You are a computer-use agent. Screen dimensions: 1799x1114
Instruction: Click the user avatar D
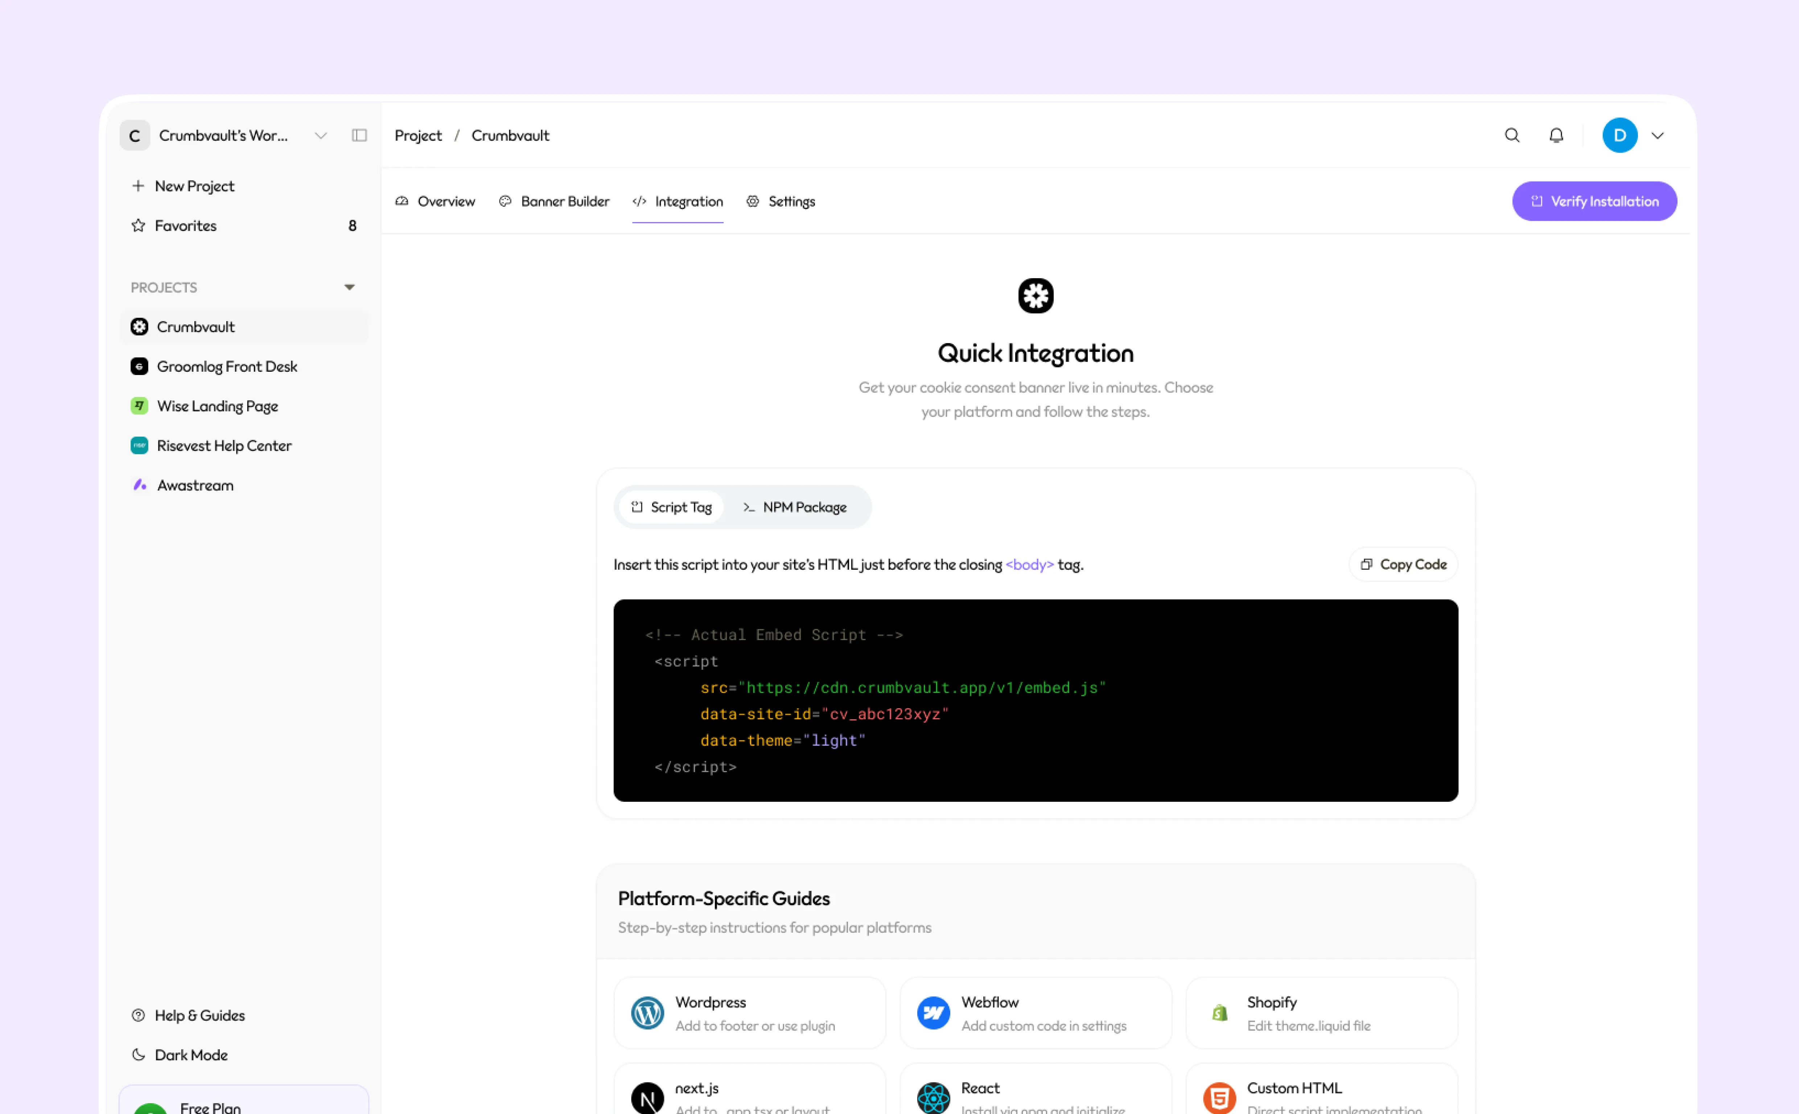[1619, 136]
